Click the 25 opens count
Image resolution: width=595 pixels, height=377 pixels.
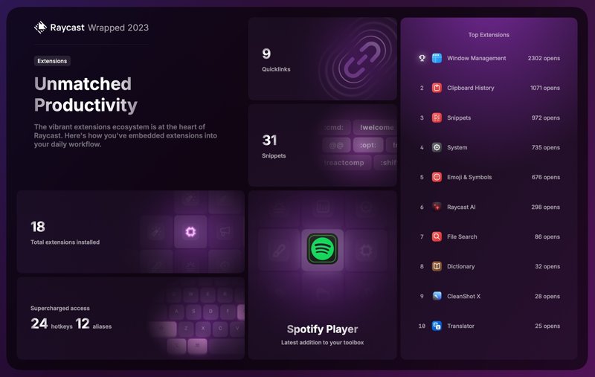click(x=547, y=326)
